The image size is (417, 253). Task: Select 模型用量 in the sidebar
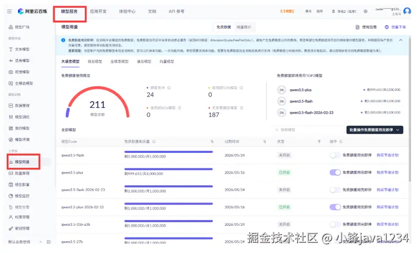19,162
